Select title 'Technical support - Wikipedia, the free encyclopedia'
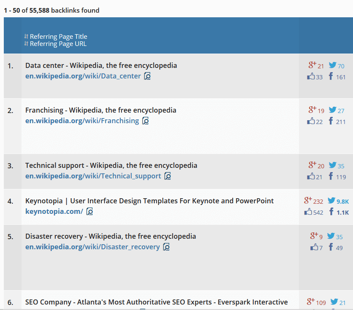Viewport: 353px width, 310px height. [x=111, y=165]
